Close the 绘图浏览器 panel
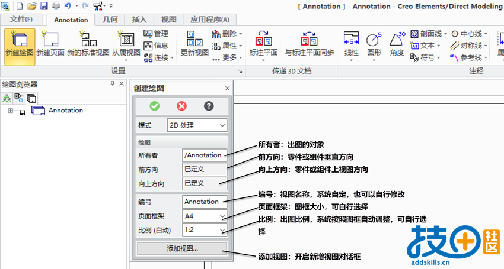This screenshot has width=504, height=269. coord(122,84)
